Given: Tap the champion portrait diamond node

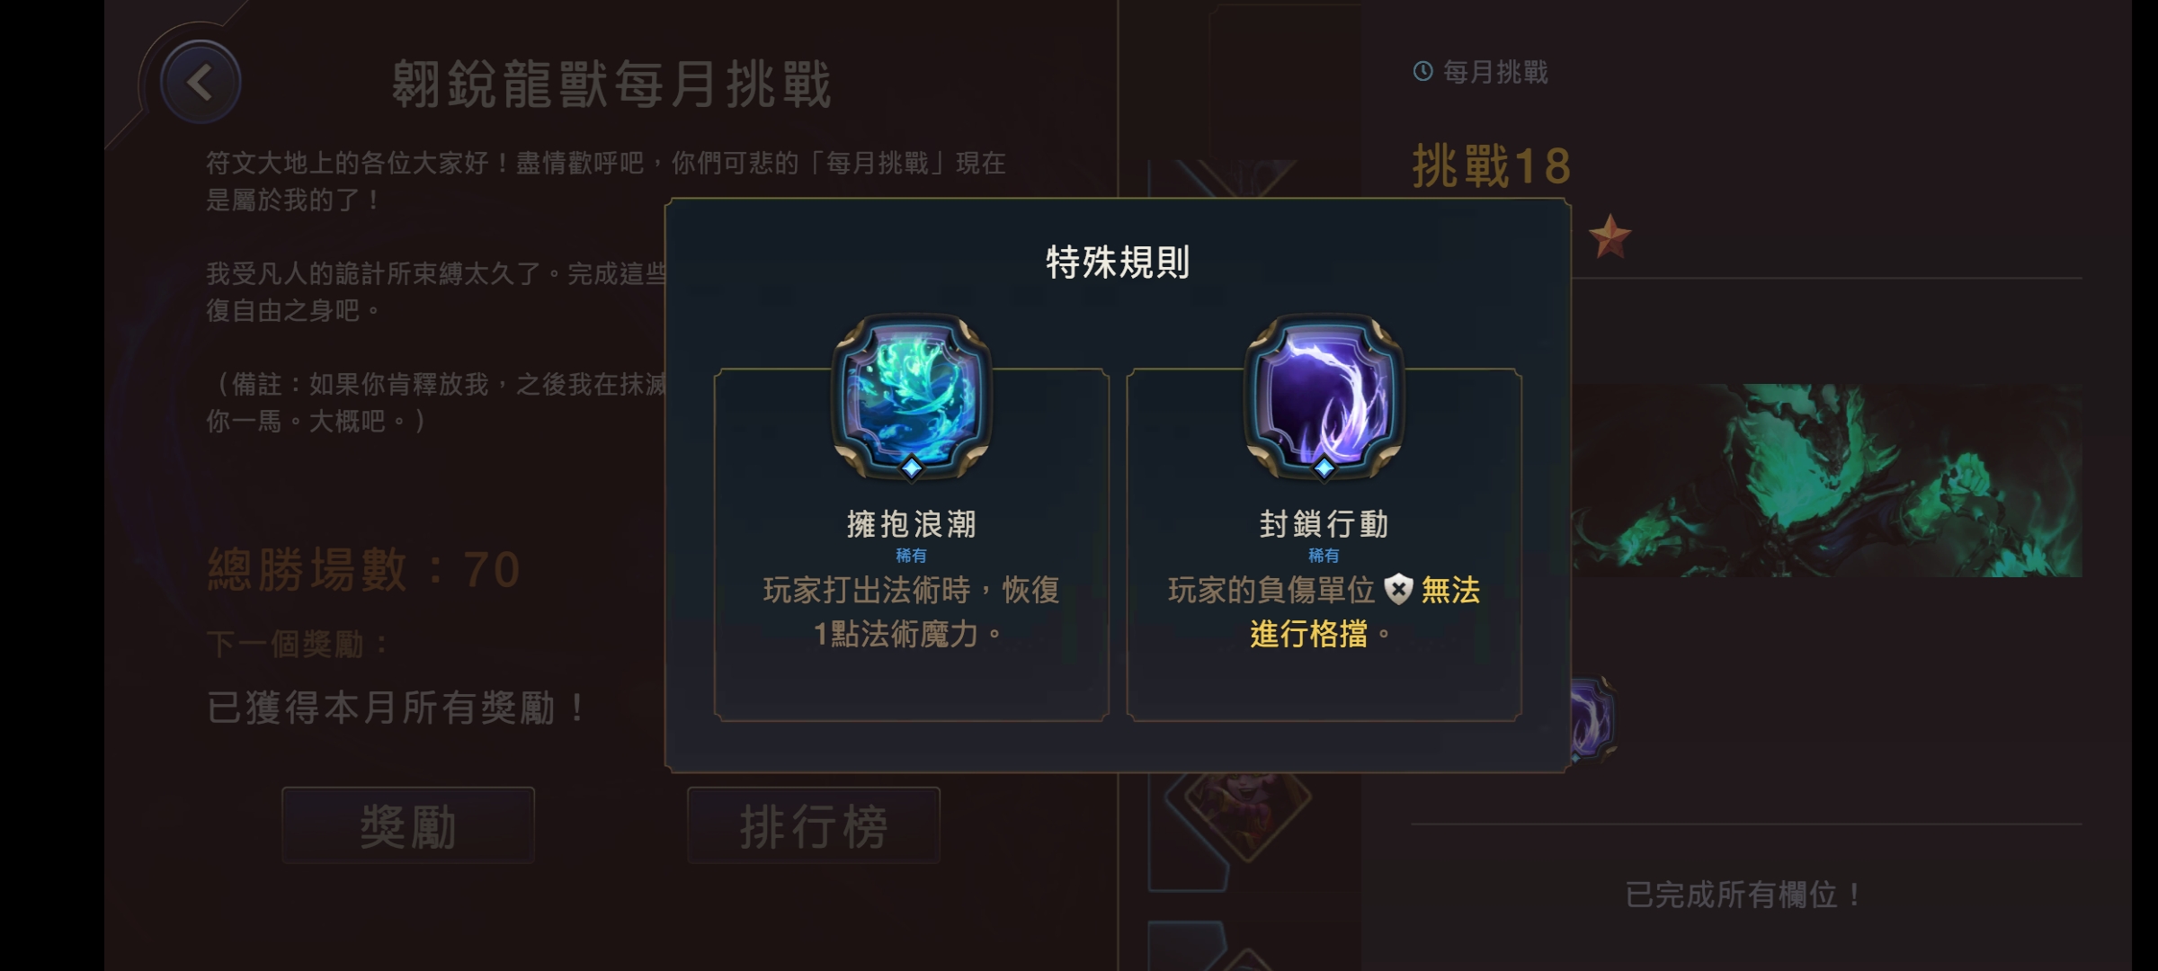Looking at the screenshot, I should [x=1248, y=815].
